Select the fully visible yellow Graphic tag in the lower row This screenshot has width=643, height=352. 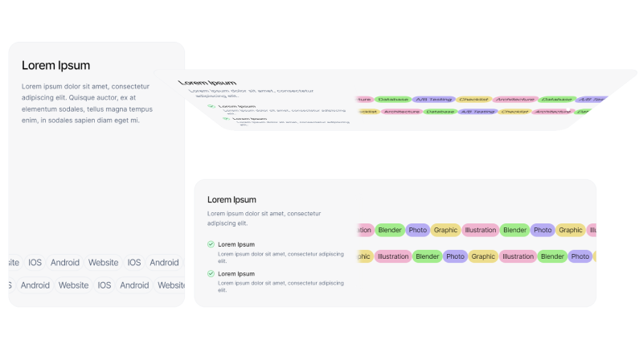tap(483, 257)
